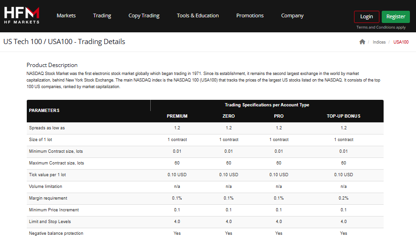
Task: Click the 0.2% margin value for TOP-UP BONUS
Action: tap(343, 198)
